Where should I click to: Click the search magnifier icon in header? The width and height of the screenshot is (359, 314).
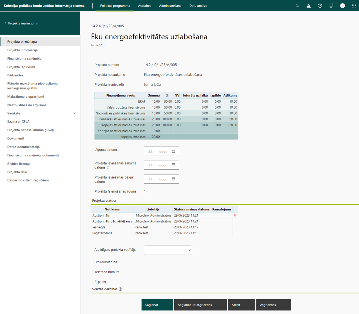click(x=297, y=6)
